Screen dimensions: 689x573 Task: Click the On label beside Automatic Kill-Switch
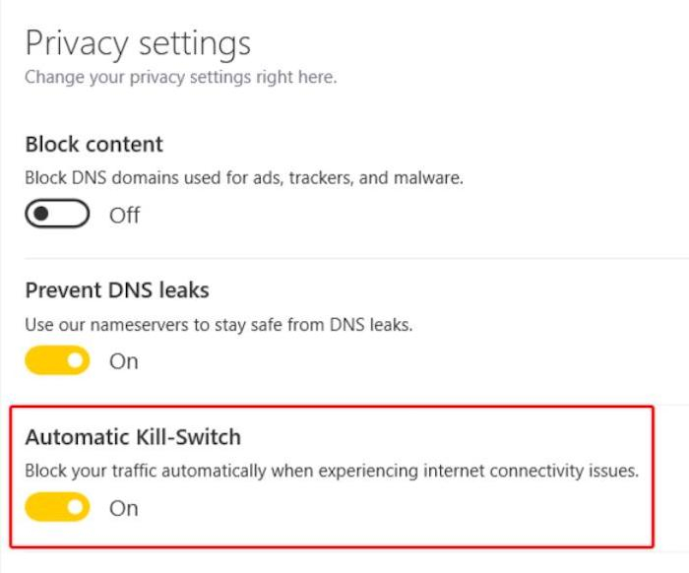[x=124, y=508]
